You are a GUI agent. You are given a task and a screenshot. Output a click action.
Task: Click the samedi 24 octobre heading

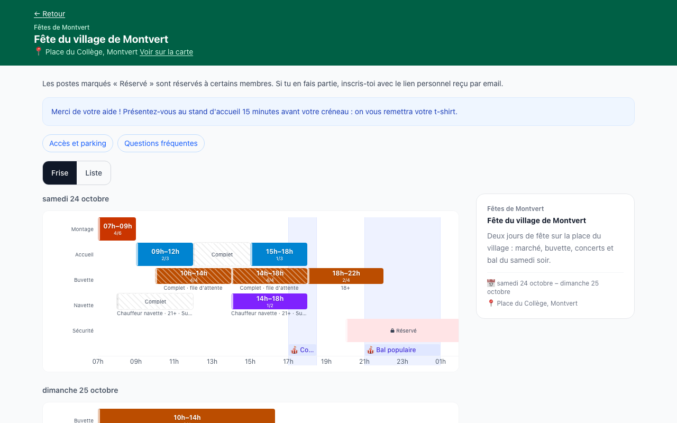(76, 199)
